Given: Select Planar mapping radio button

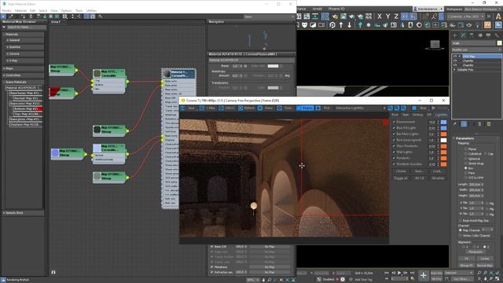Looking at the screenshot, I should (466, 149).
